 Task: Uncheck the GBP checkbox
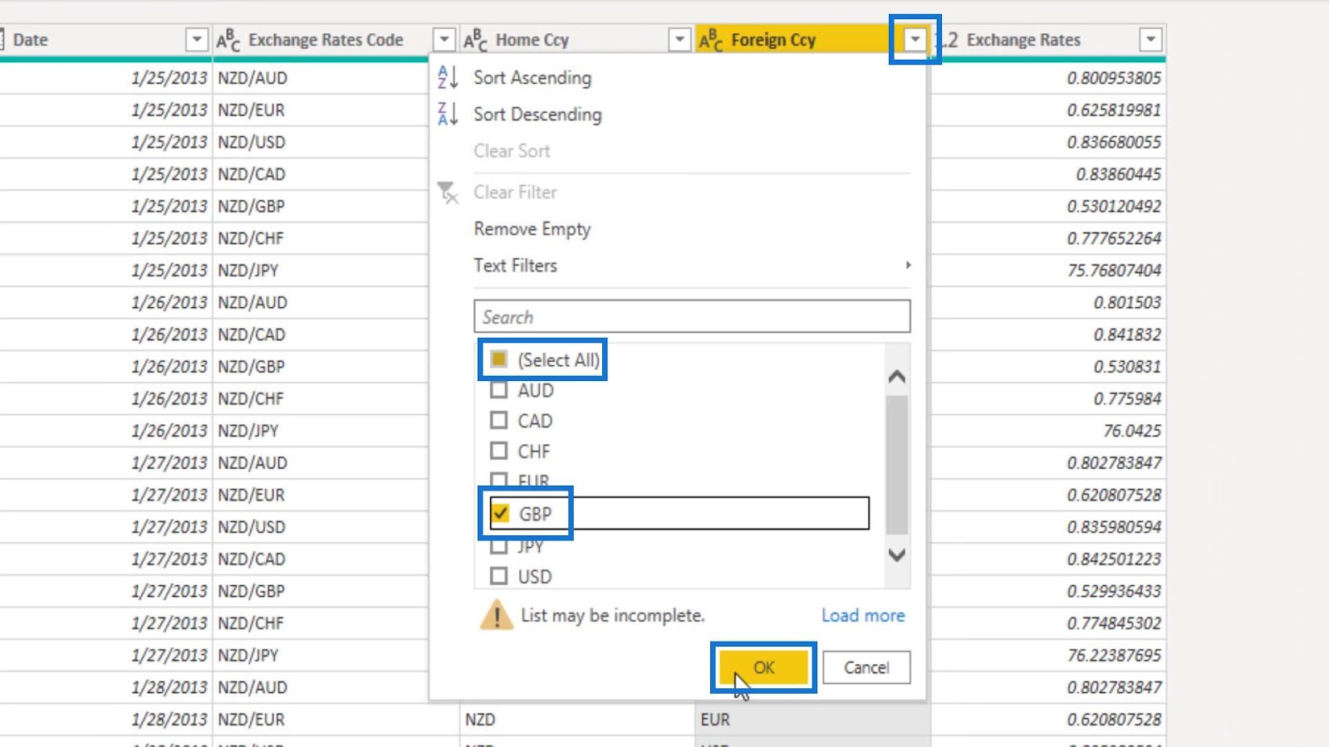(x=500, y=513)
